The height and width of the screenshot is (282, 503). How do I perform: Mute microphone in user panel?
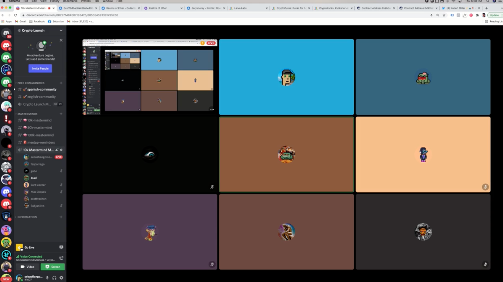47,278
